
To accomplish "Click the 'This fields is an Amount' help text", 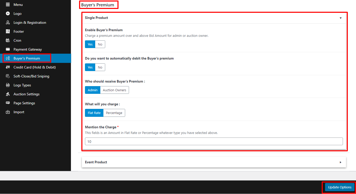I will 151,133.
